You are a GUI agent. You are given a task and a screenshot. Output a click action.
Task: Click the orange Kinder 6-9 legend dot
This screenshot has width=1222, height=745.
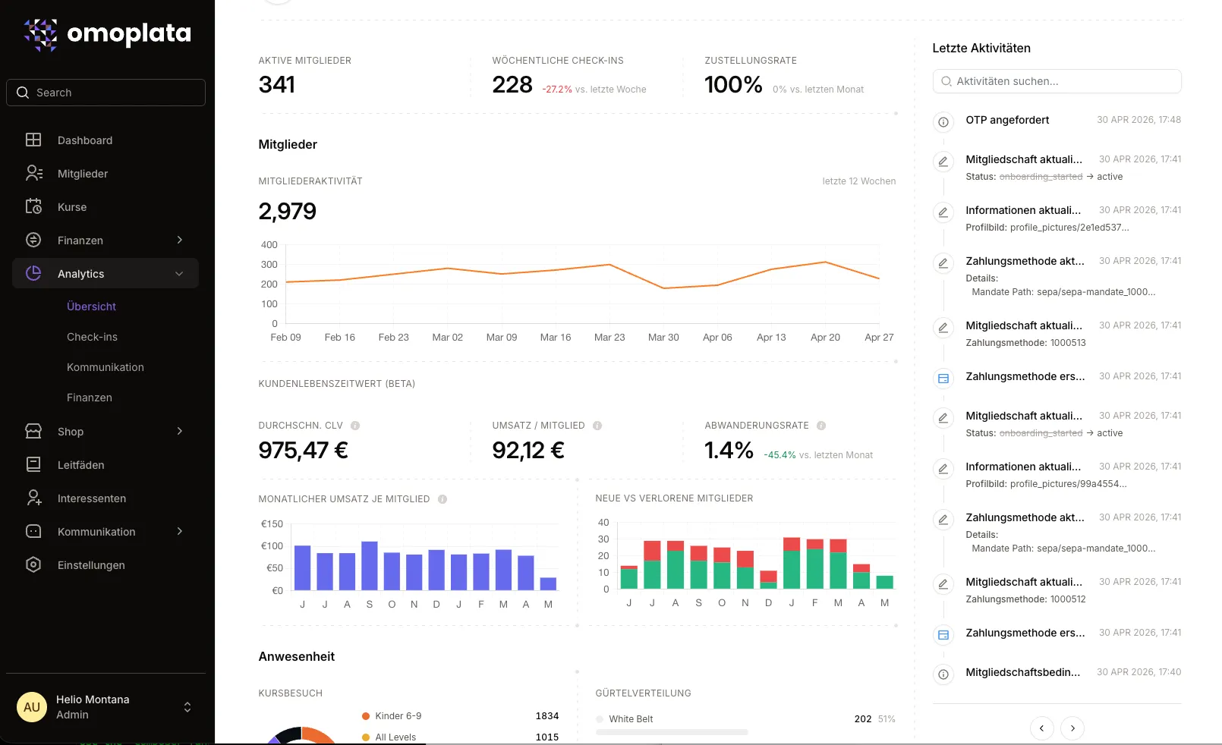pos(366,716)
